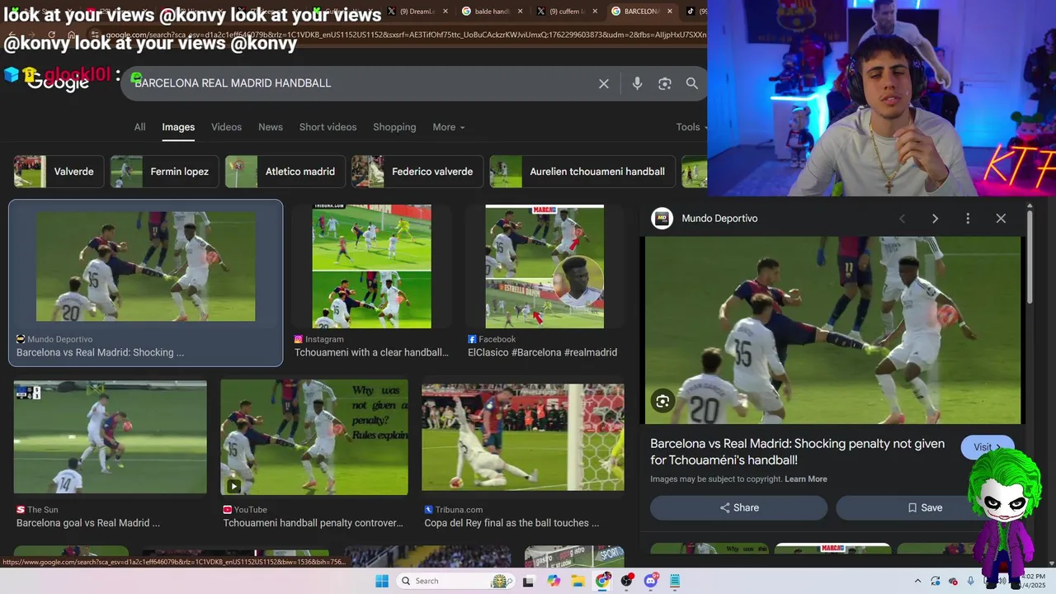The width and height of the screenshot is (1056, 594).
Task: Expand the More search options dropdown
Action: tap(449, 127)
